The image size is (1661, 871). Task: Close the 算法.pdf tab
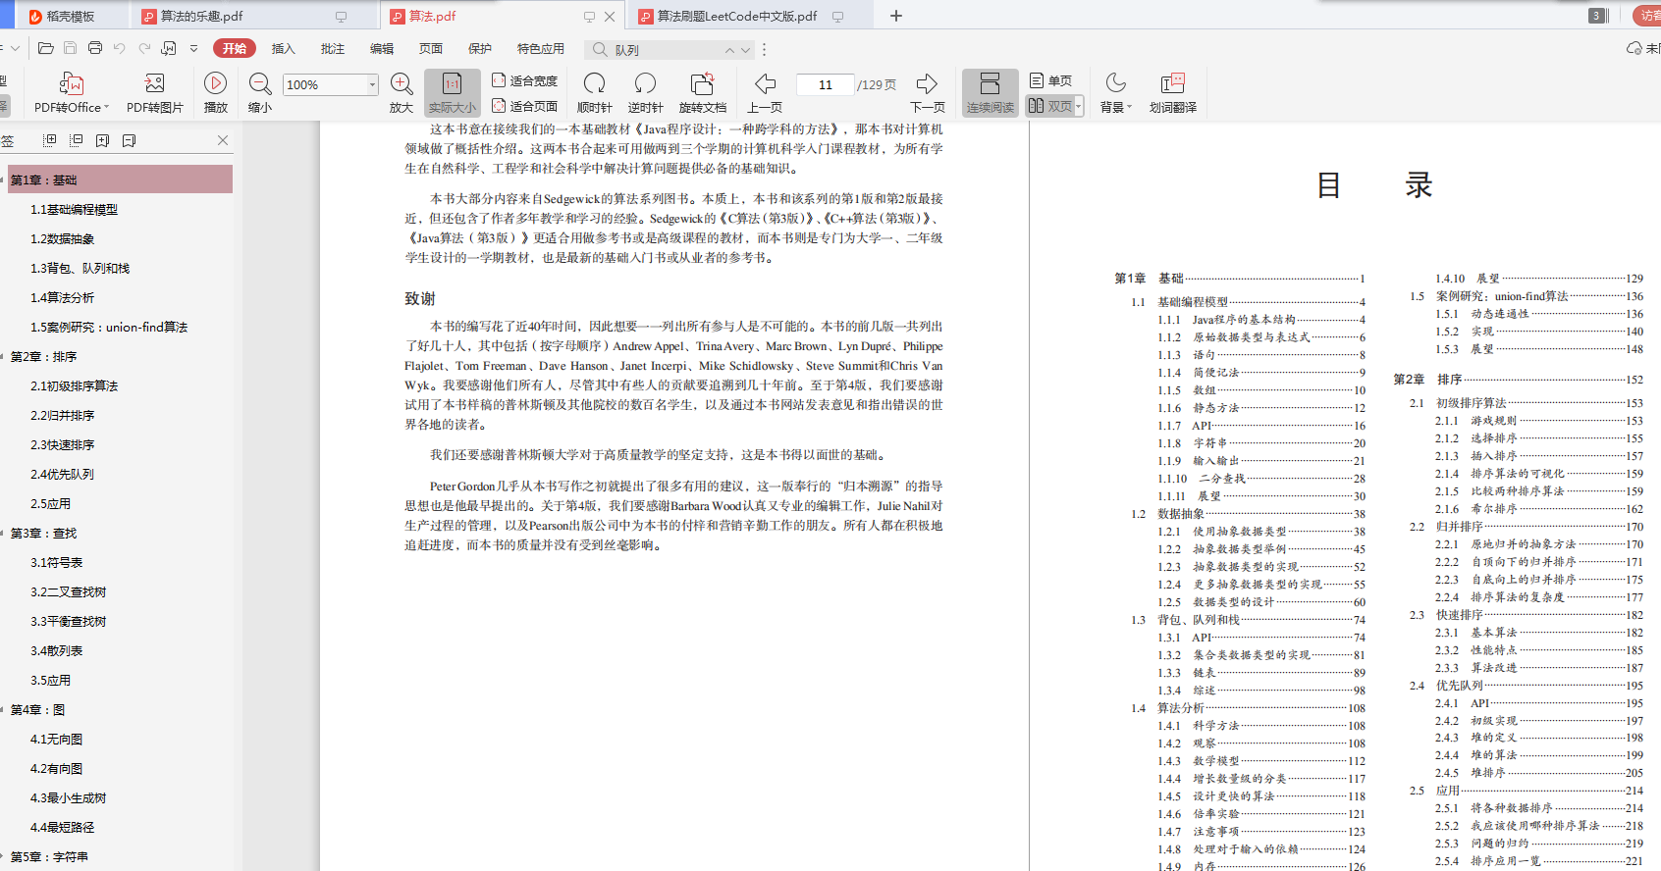610,16
